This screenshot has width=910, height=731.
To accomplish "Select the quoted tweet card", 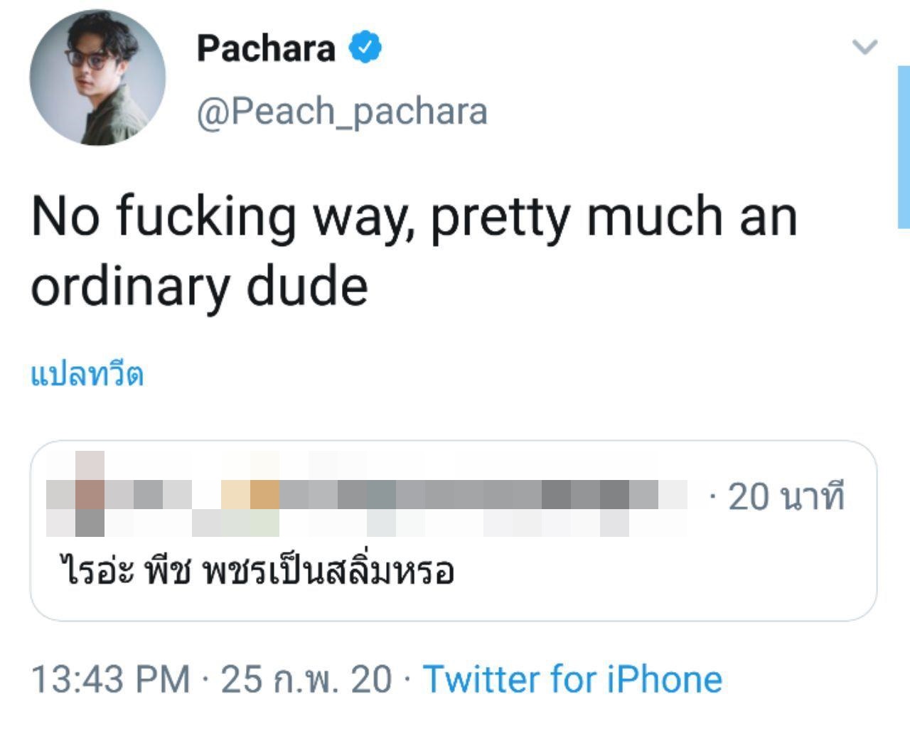I will [455, 530].
